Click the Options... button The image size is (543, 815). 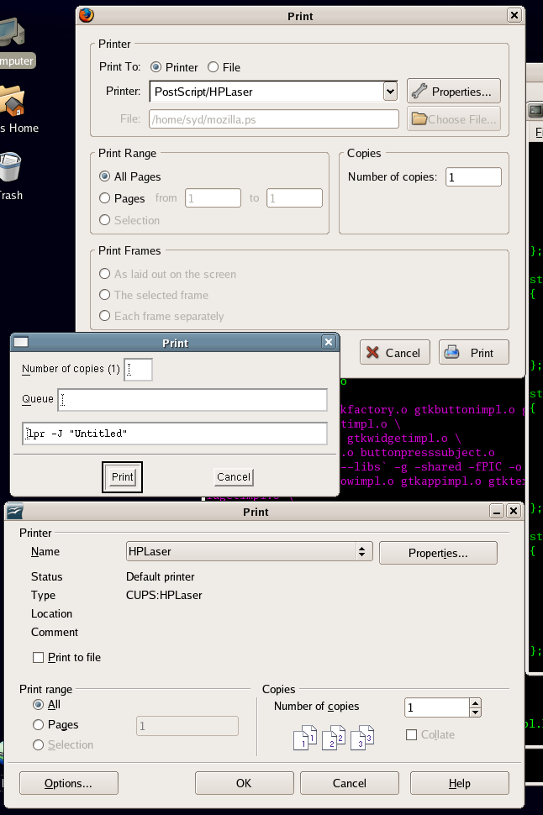68,783
